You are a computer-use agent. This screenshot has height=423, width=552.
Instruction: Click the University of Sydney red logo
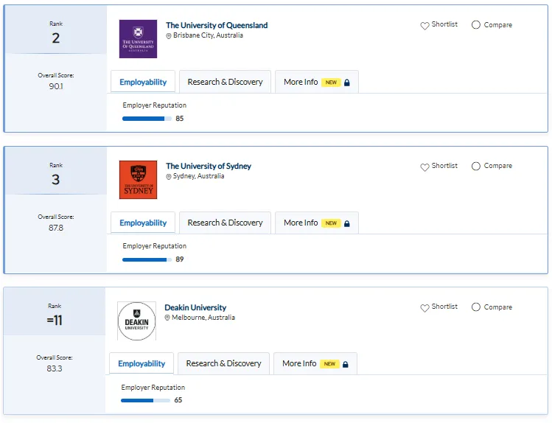pyautogui.click(x=138, y=180)
